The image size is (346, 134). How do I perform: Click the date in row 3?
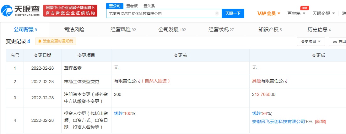point(42,98)
